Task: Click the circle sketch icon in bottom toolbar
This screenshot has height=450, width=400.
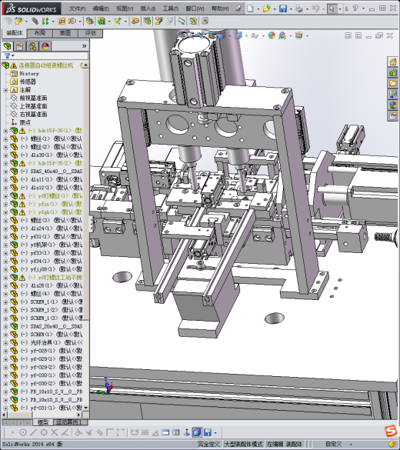Action: tap(23, 432)
